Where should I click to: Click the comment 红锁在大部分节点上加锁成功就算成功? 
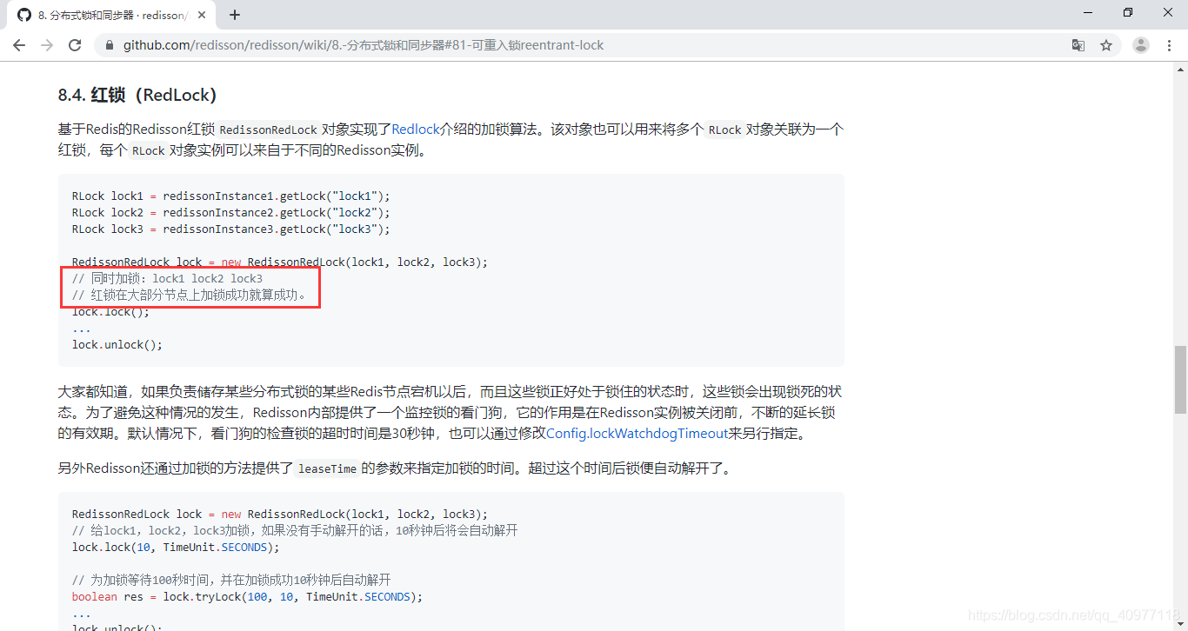coord(190,295)
